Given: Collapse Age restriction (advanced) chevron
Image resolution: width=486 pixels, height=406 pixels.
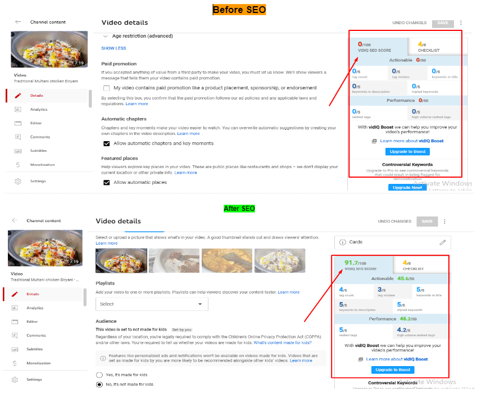Looking at the screenshot, I should pyautogui.click(x=106, y=37).
